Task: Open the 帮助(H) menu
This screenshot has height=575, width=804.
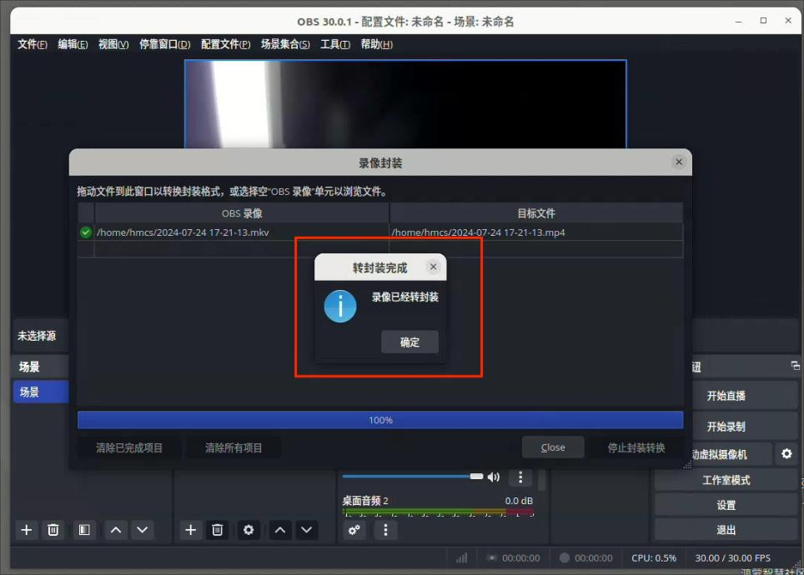Action: (376, 45)
